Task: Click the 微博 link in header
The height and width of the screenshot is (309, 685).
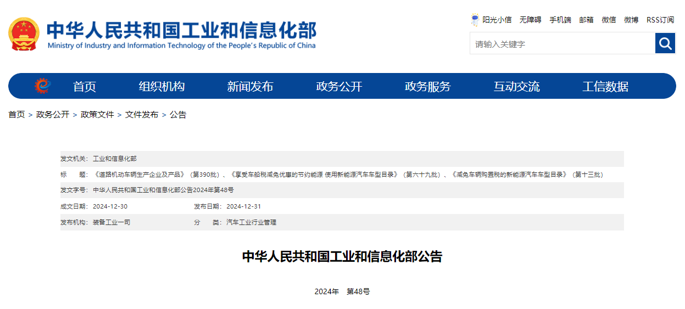Action: coord(631,20)
